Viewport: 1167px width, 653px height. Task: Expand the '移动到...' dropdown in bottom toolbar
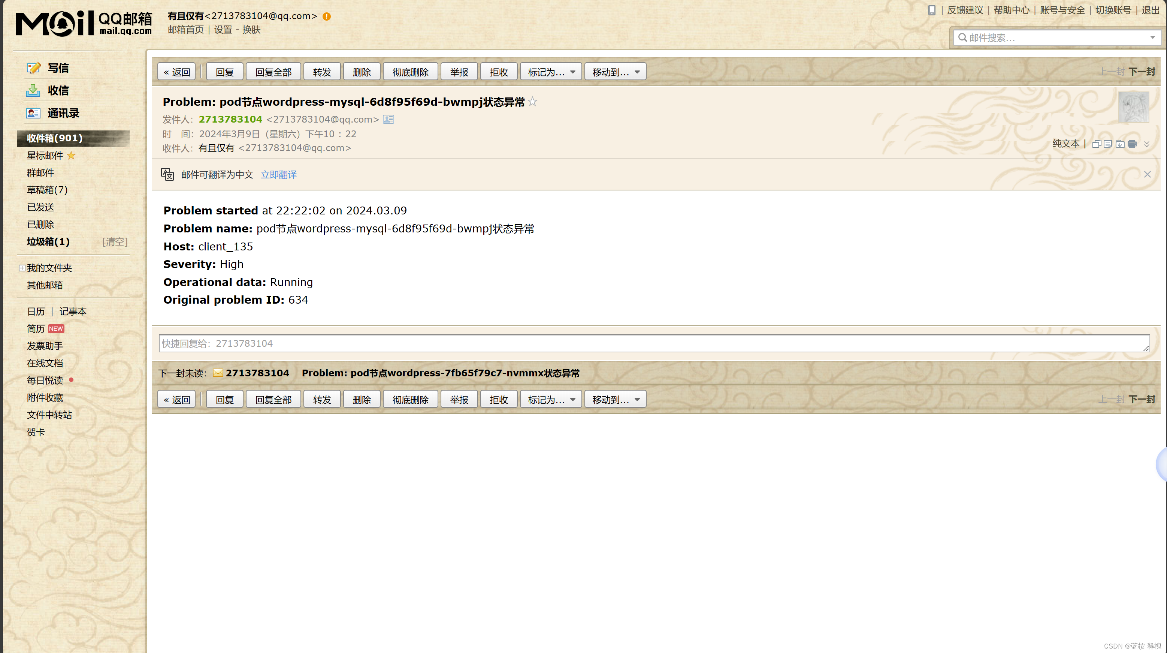tap(637, 400)
